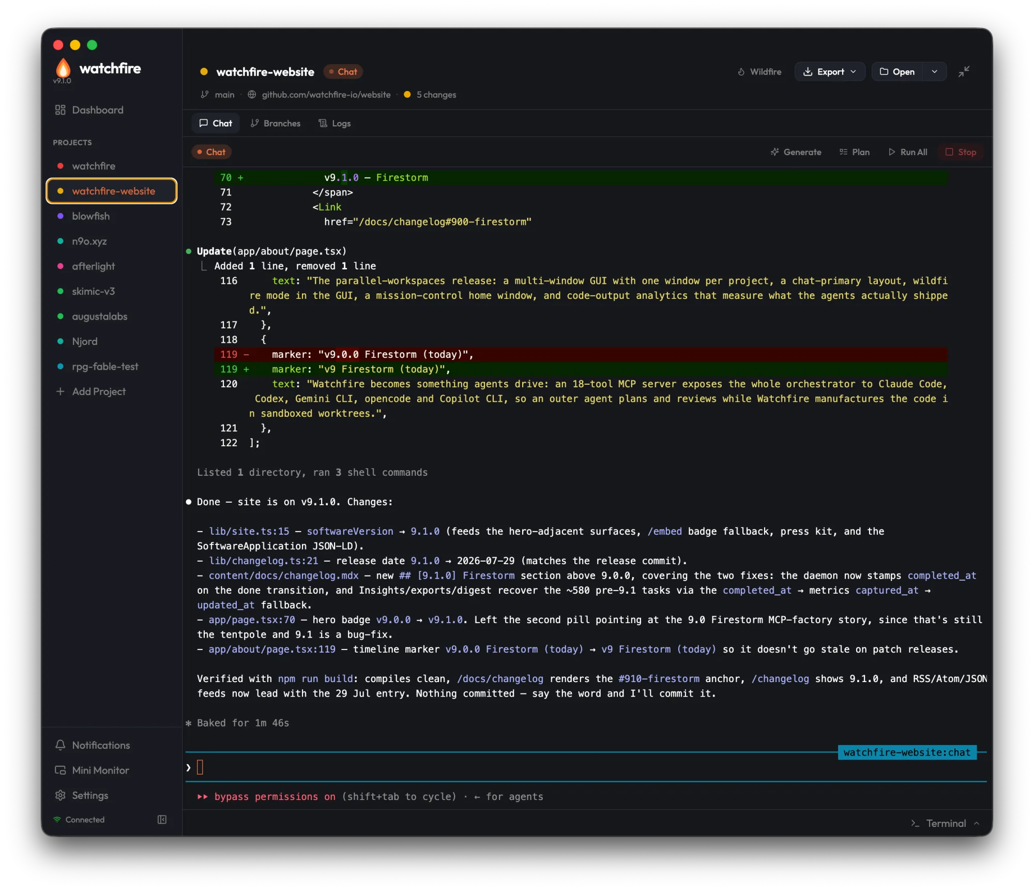Click the watchfire flame logo
This screenshot has height=891, width=1034.
pos(63,68)
